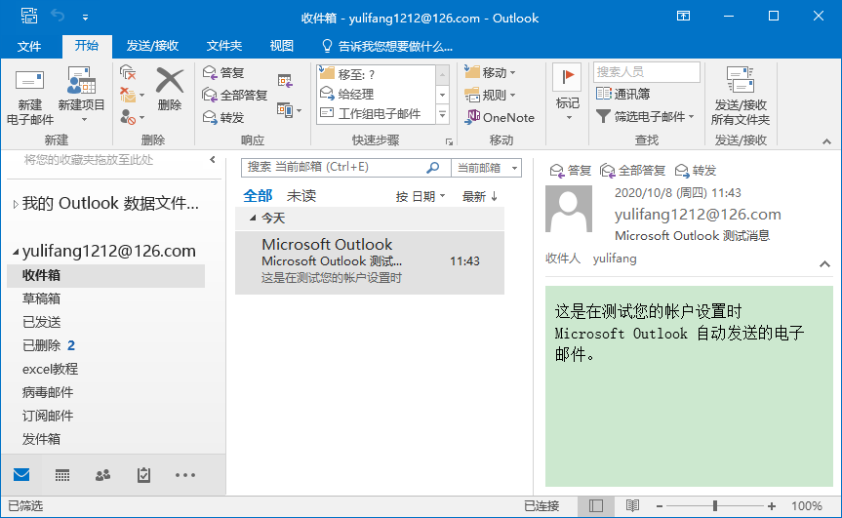Click 发送/接收所有文件夹 button
842x518 pixels.
(740, 97)
